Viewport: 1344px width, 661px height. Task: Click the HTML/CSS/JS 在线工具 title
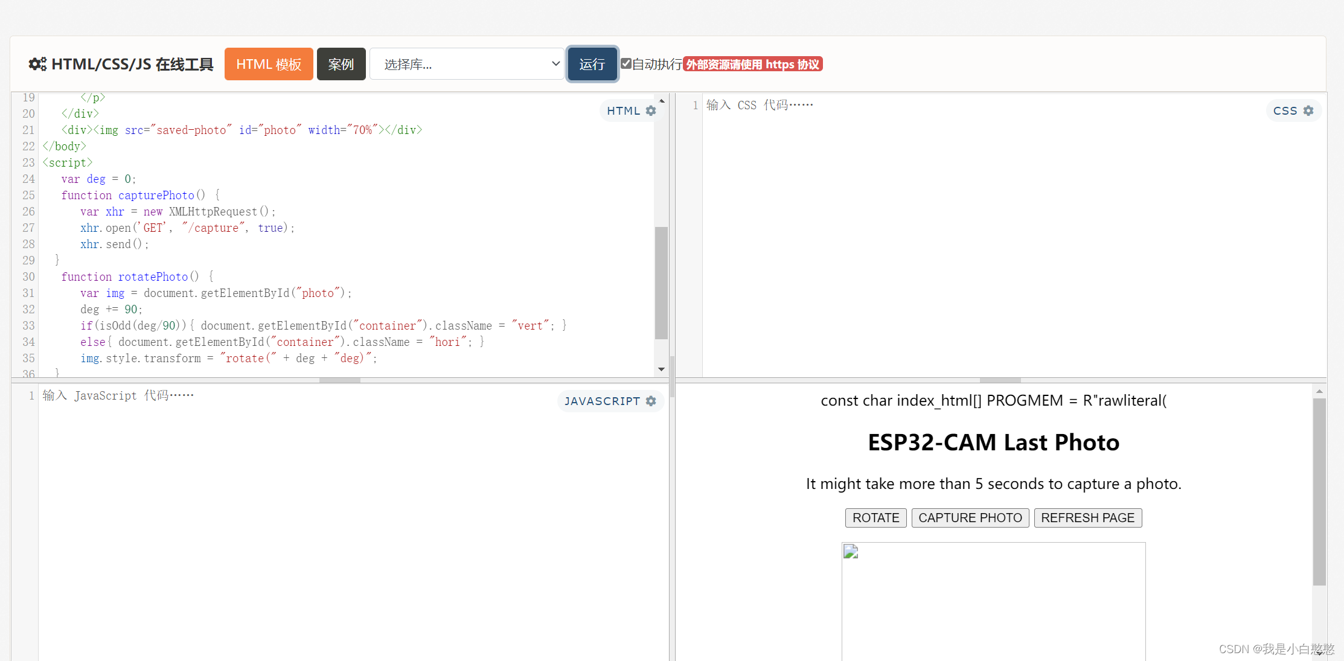(132, 64)
